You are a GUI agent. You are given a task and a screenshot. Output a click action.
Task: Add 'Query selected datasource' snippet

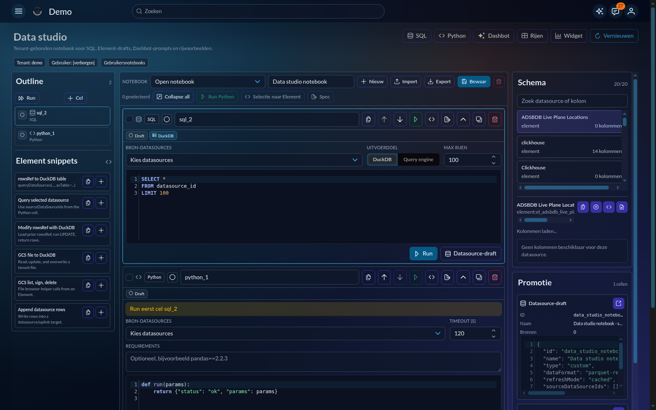click(x=101, y=203)
